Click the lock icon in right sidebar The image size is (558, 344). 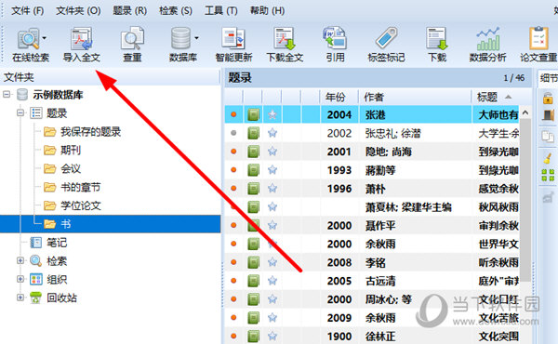coord(548,99)
